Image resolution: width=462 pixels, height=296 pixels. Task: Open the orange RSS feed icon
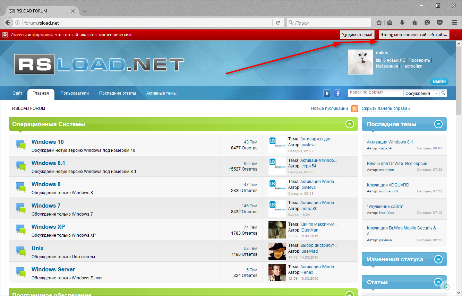point(355,109)
